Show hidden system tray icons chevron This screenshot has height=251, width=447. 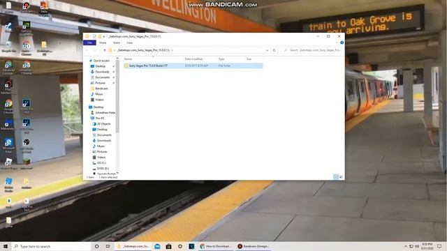(405, 246)
